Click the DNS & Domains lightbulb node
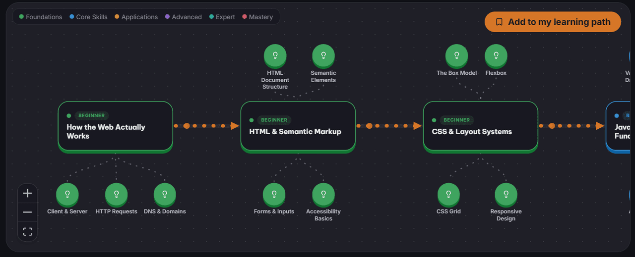635x257 pixels. pos(165,194)
